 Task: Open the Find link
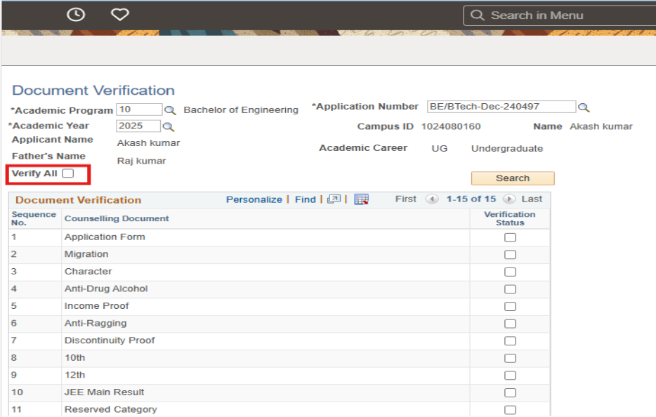[x=305, y=199]
